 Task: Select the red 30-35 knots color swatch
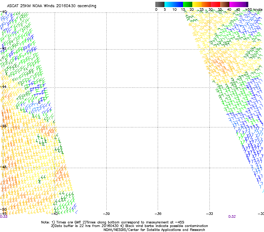coord(215,4)
